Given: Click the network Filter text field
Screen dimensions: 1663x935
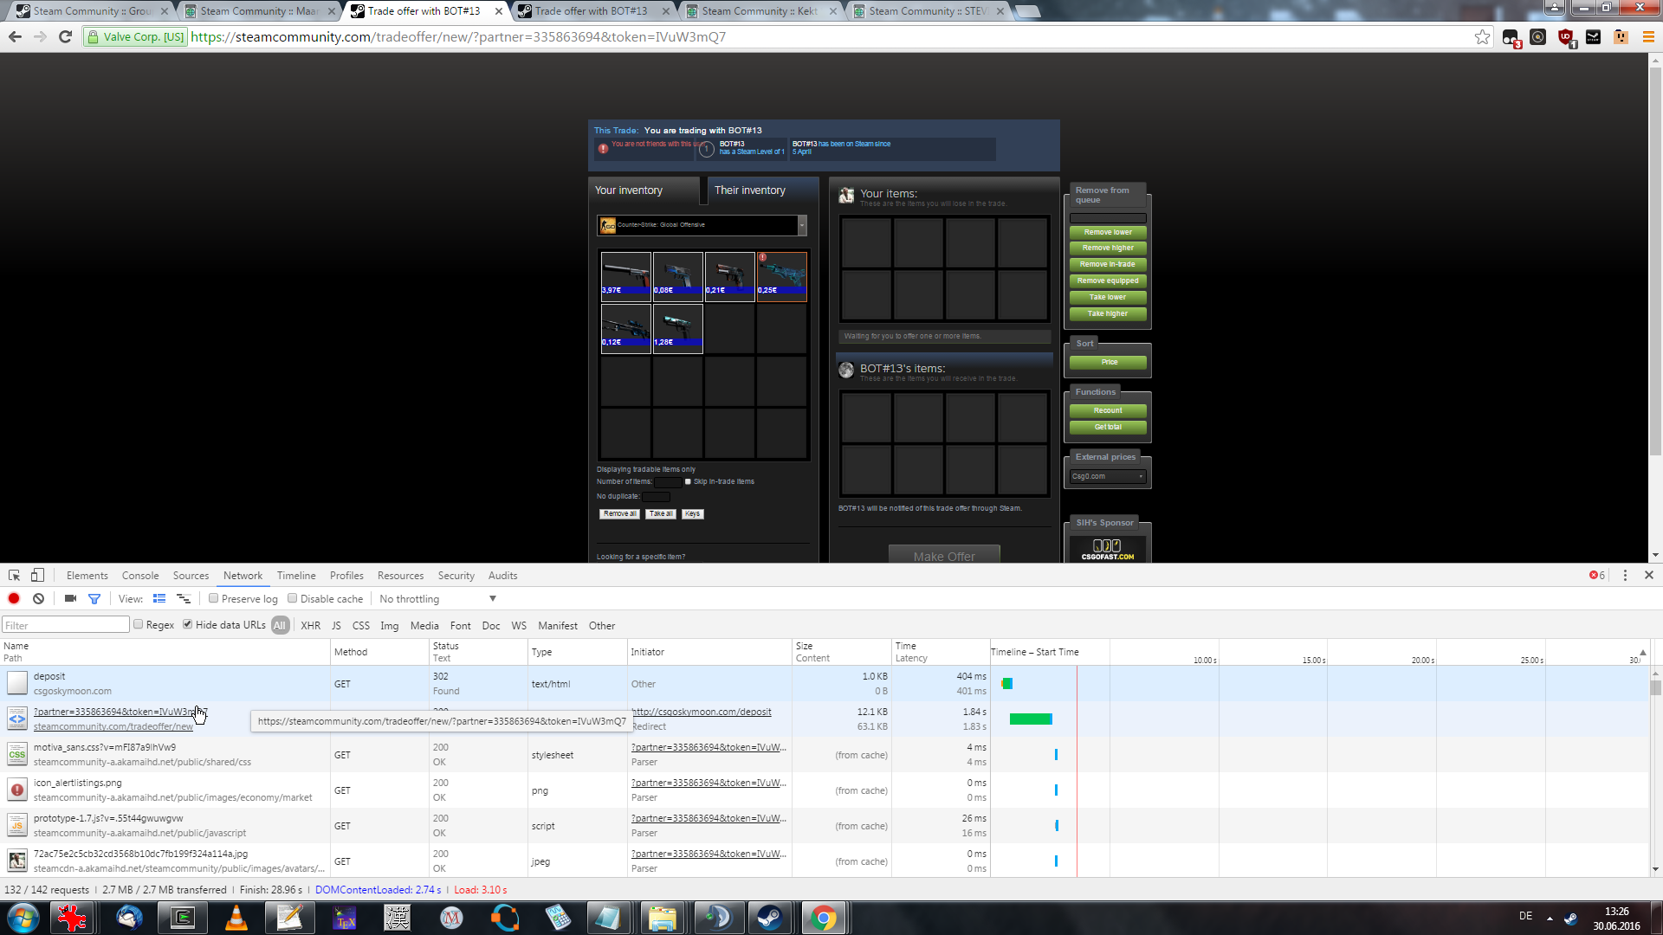Looking at the screenshot, I should click(66, 625).
